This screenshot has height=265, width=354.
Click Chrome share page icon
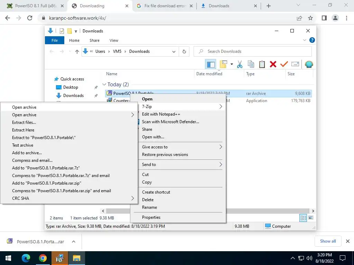click(x=299, y=18)
